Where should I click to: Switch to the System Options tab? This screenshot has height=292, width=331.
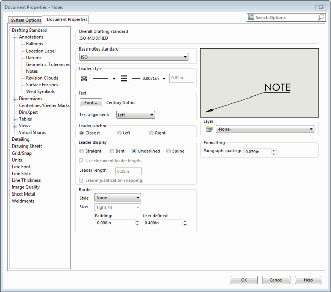26,20
